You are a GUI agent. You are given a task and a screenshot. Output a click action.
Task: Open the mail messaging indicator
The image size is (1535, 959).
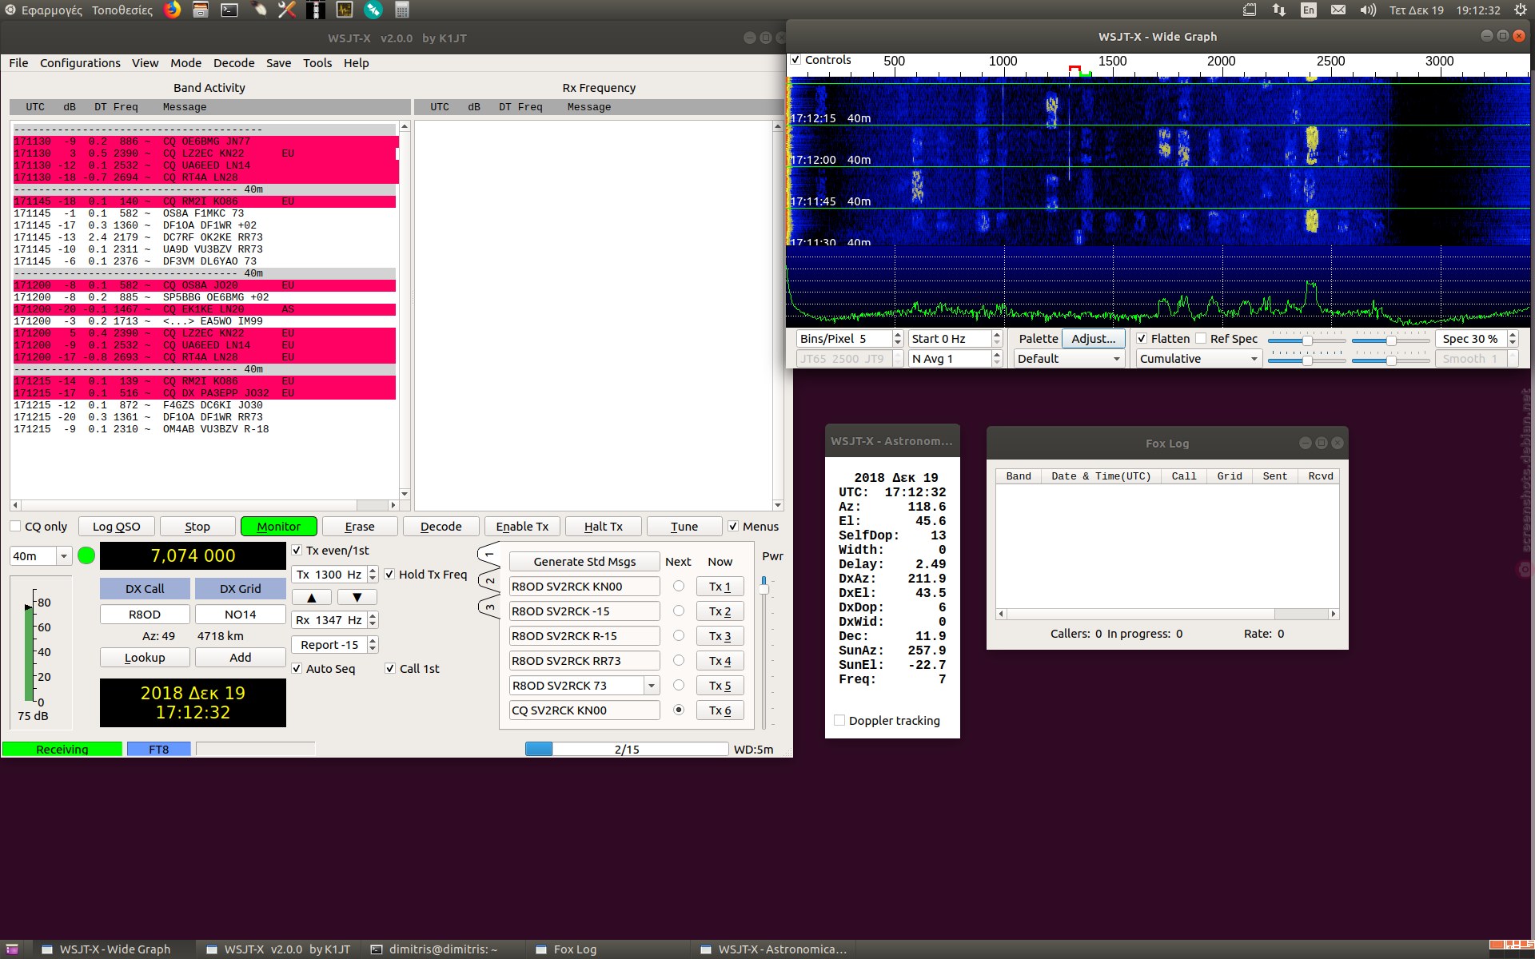click(x=1338, y=10)
